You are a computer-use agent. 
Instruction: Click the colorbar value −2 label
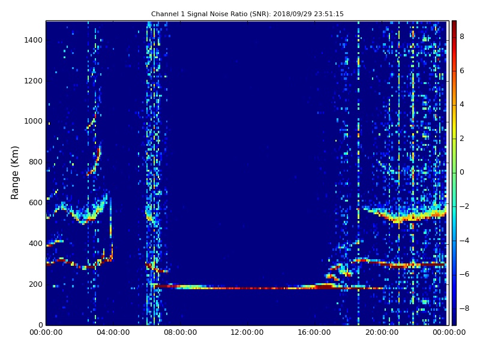(464, 206)
